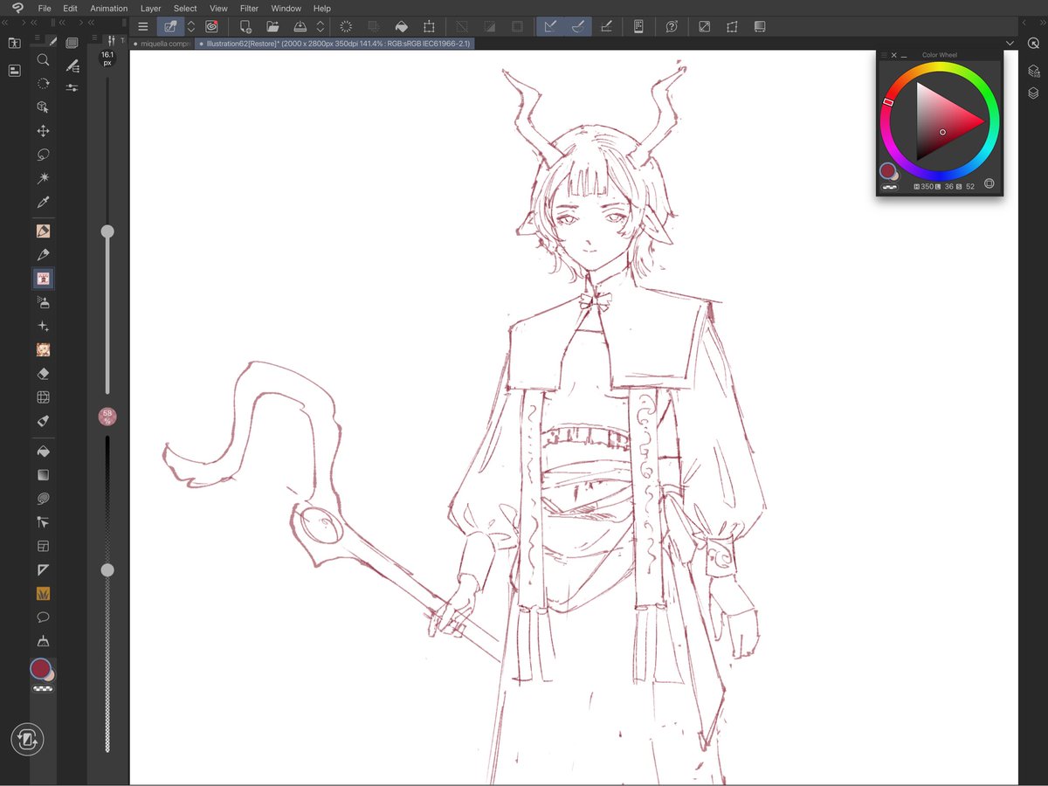Select the highlighted Brush tool
Screen dimensions: 1048x786
43,279
